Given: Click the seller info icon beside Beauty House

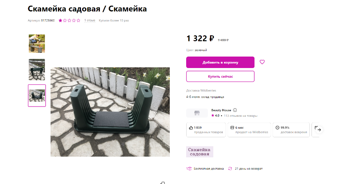Looking at the screenshot, I should pyautogui.click(x=235, y=110).
